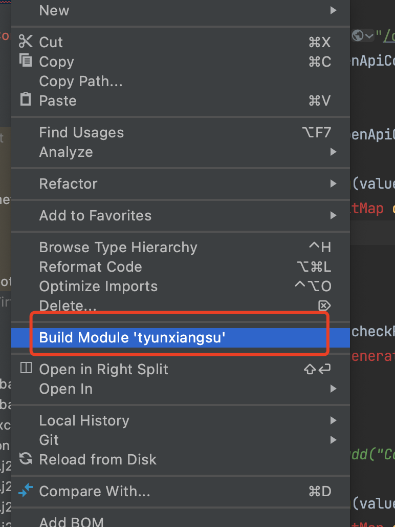Expand the New submenu arrow

[333, 10]
